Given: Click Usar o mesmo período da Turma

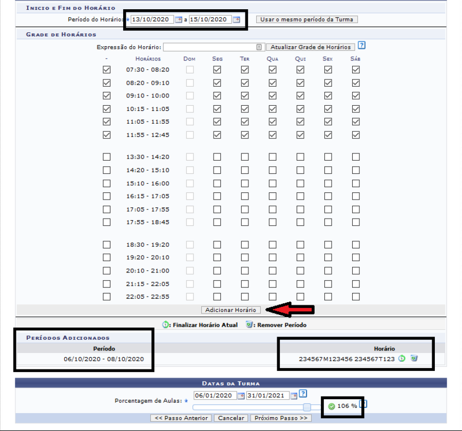Looking at the screenshot, I should pos(307,19).
